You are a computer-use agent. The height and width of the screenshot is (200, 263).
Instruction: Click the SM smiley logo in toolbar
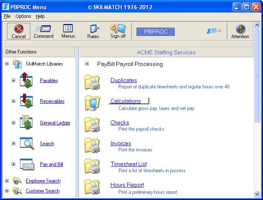pos(214,31)
